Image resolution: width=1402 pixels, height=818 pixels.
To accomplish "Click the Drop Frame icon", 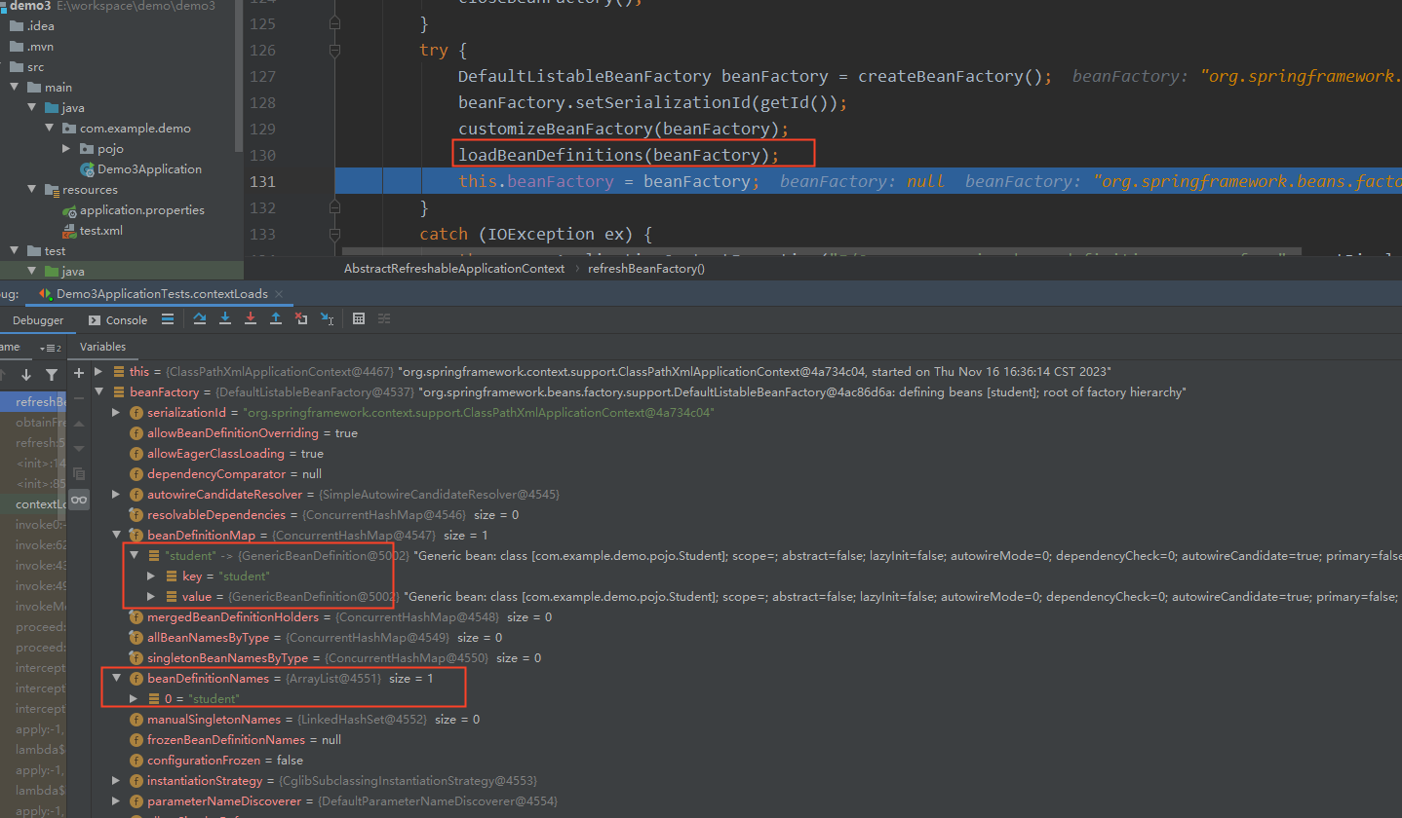I will [x=301, y=318].
